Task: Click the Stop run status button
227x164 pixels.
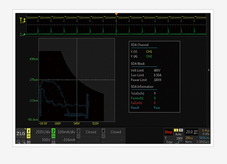Action: click(x=168, y=132)
